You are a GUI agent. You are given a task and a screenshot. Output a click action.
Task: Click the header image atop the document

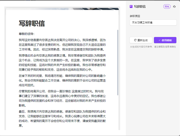(x=63, y=9)
